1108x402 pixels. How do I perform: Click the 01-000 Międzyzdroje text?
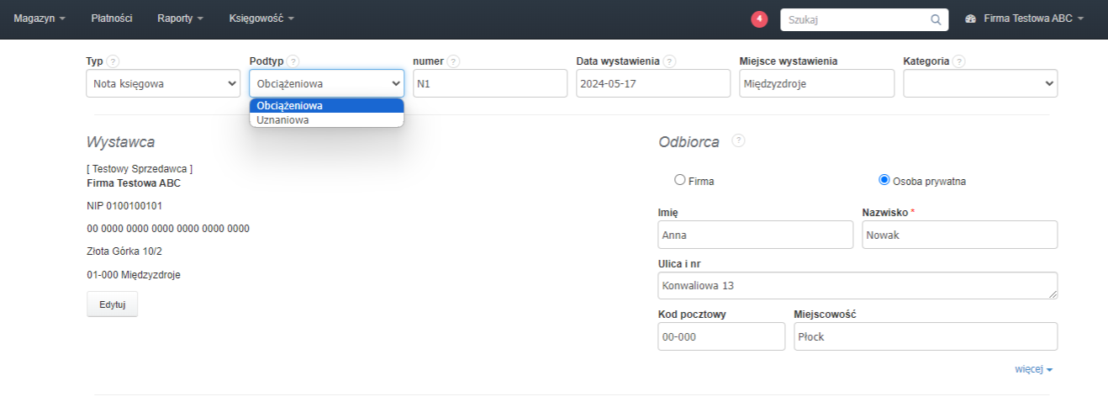point(134,274)
